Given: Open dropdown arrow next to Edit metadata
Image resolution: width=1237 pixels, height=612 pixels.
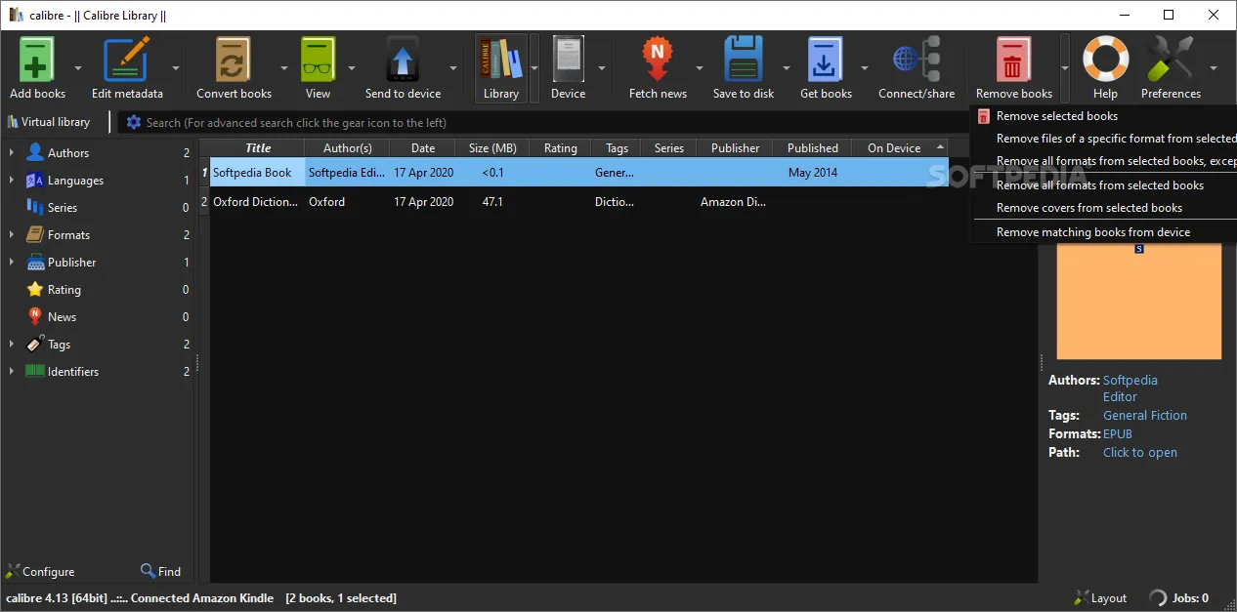Looking at the screenshot, I should (x=176, y=68).
